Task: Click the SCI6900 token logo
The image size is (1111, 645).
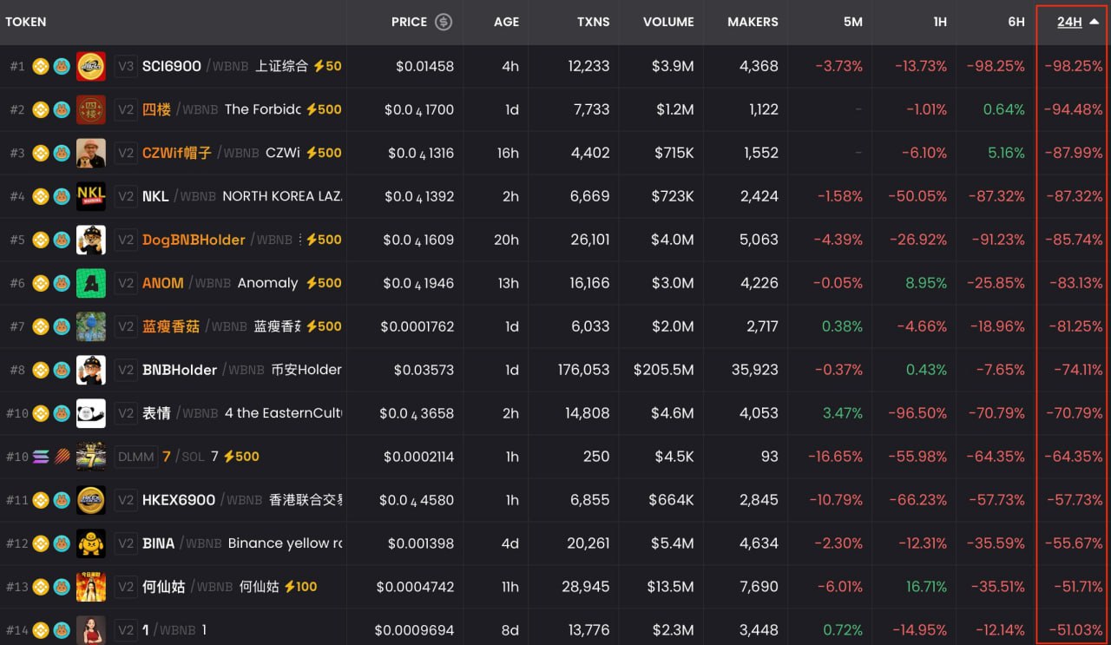Action: (x=91, y=66)
